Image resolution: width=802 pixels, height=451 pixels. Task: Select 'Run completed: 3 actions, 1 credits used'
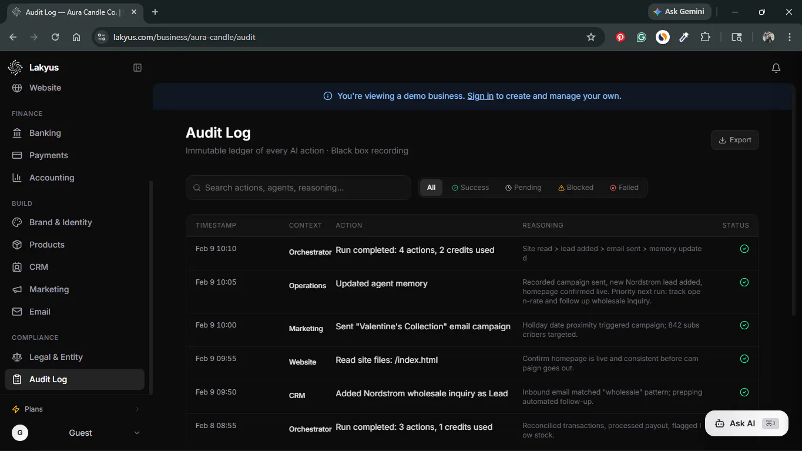pos(414,427)
